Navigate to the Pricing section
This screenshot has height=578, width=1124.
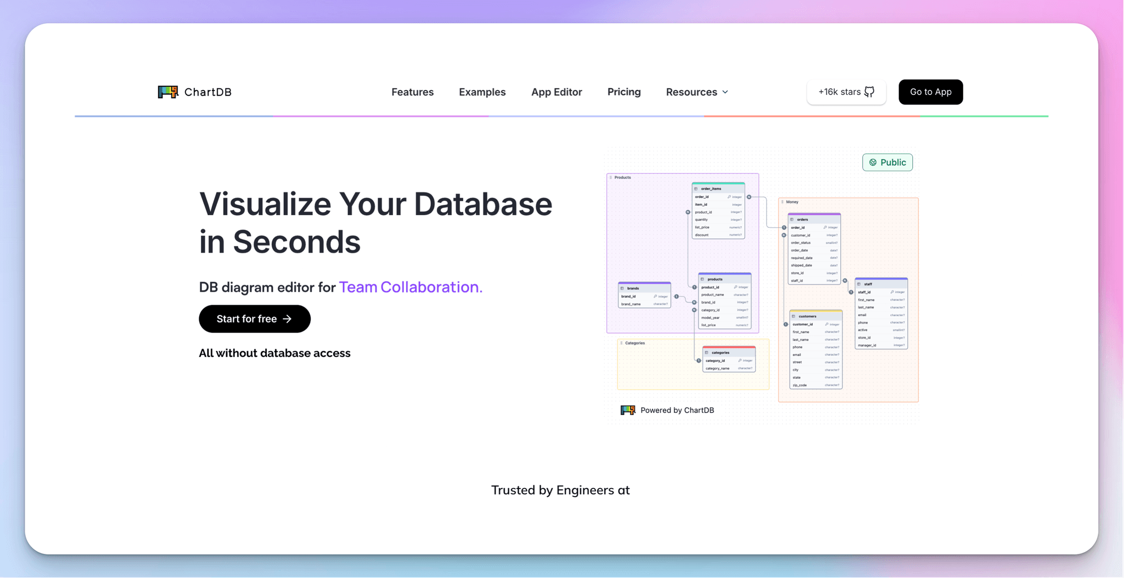pyautogui.click(x=624, y=92)
